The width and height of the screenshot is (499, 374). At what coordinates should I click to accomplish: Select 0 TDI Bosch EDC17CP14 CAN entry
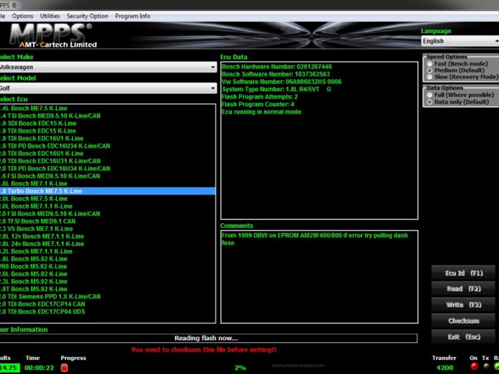point(107,304)
